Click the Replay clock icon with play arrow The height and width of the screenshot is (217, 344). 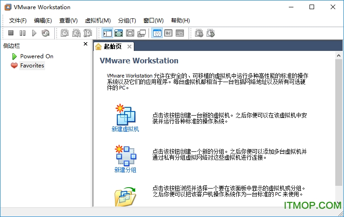click(211, 33)
